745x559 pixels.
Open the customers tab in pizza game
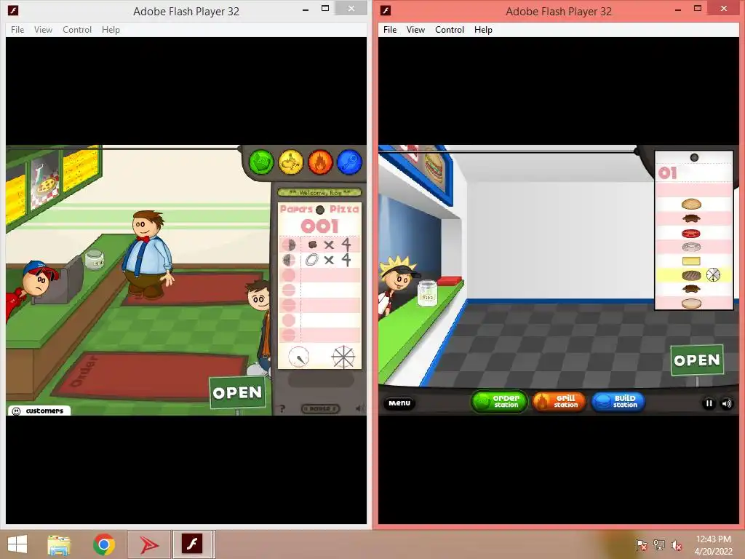pos(39,411)
